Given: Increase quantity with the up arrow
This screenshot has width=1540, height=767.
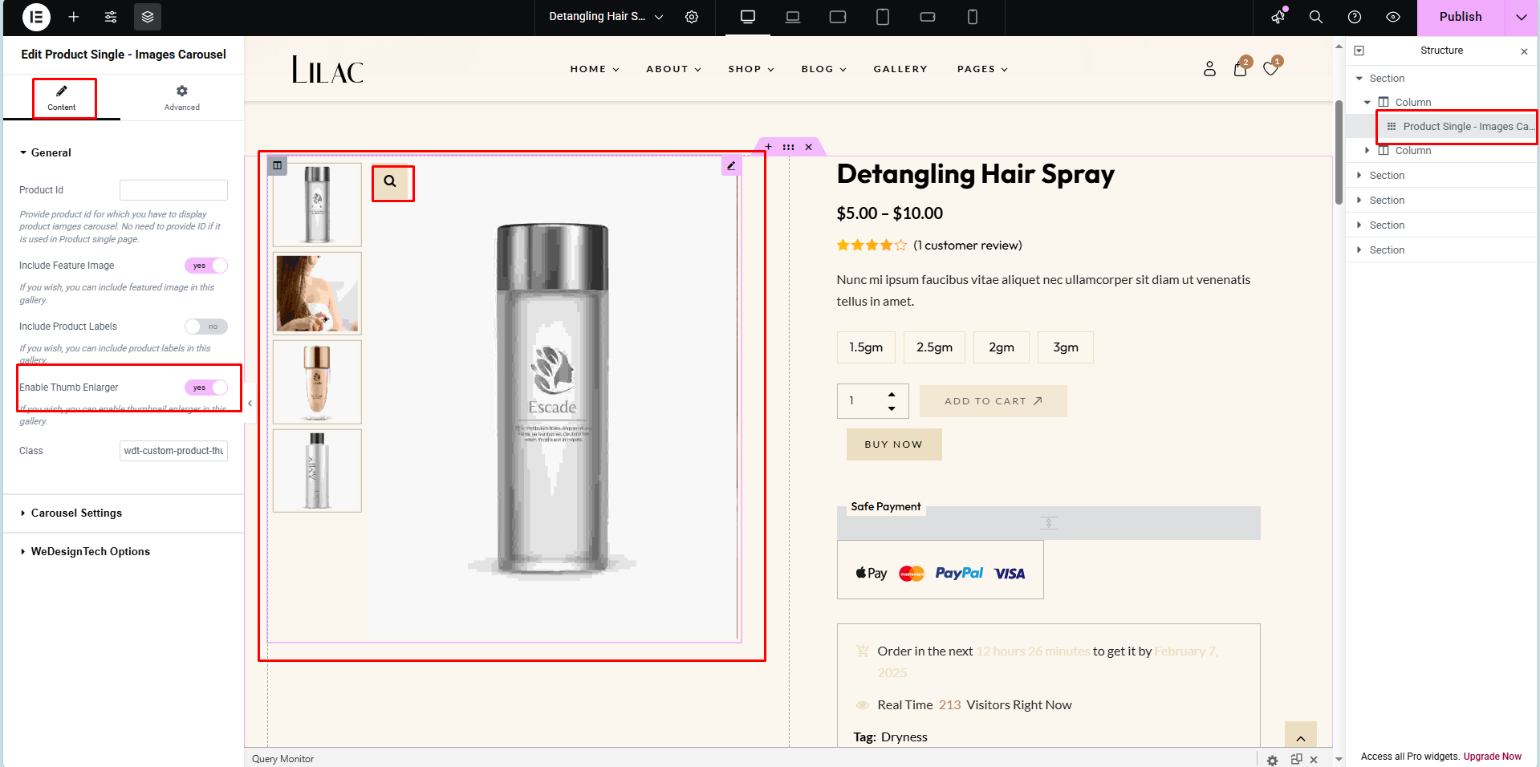Looking at the screenshot, I should pos(892,394).
